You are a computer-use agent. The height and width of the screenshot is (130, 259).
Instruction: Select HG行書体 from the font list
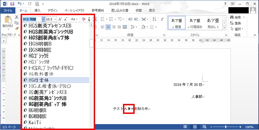coord(56,80)
